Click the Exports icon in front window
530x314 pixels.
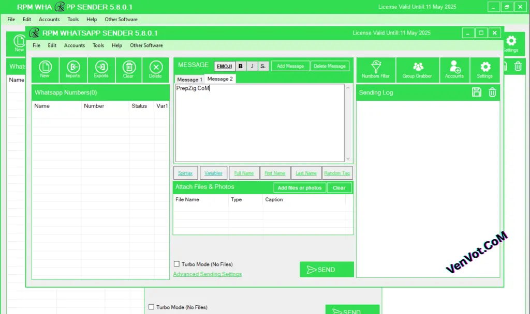click(x=101, y=70)
